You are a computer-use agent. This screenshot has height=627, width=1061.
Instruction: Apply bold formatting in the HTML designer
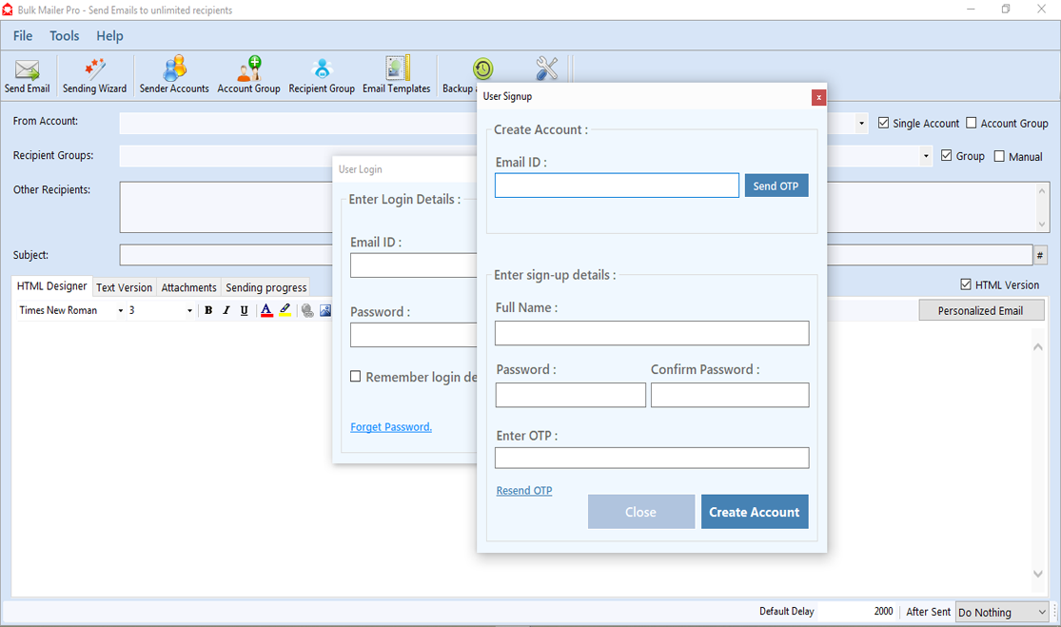[208, 310]
